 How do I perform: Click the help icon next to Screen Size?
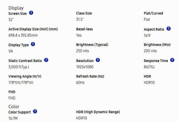pyautogui.click(x=31, y=13)
